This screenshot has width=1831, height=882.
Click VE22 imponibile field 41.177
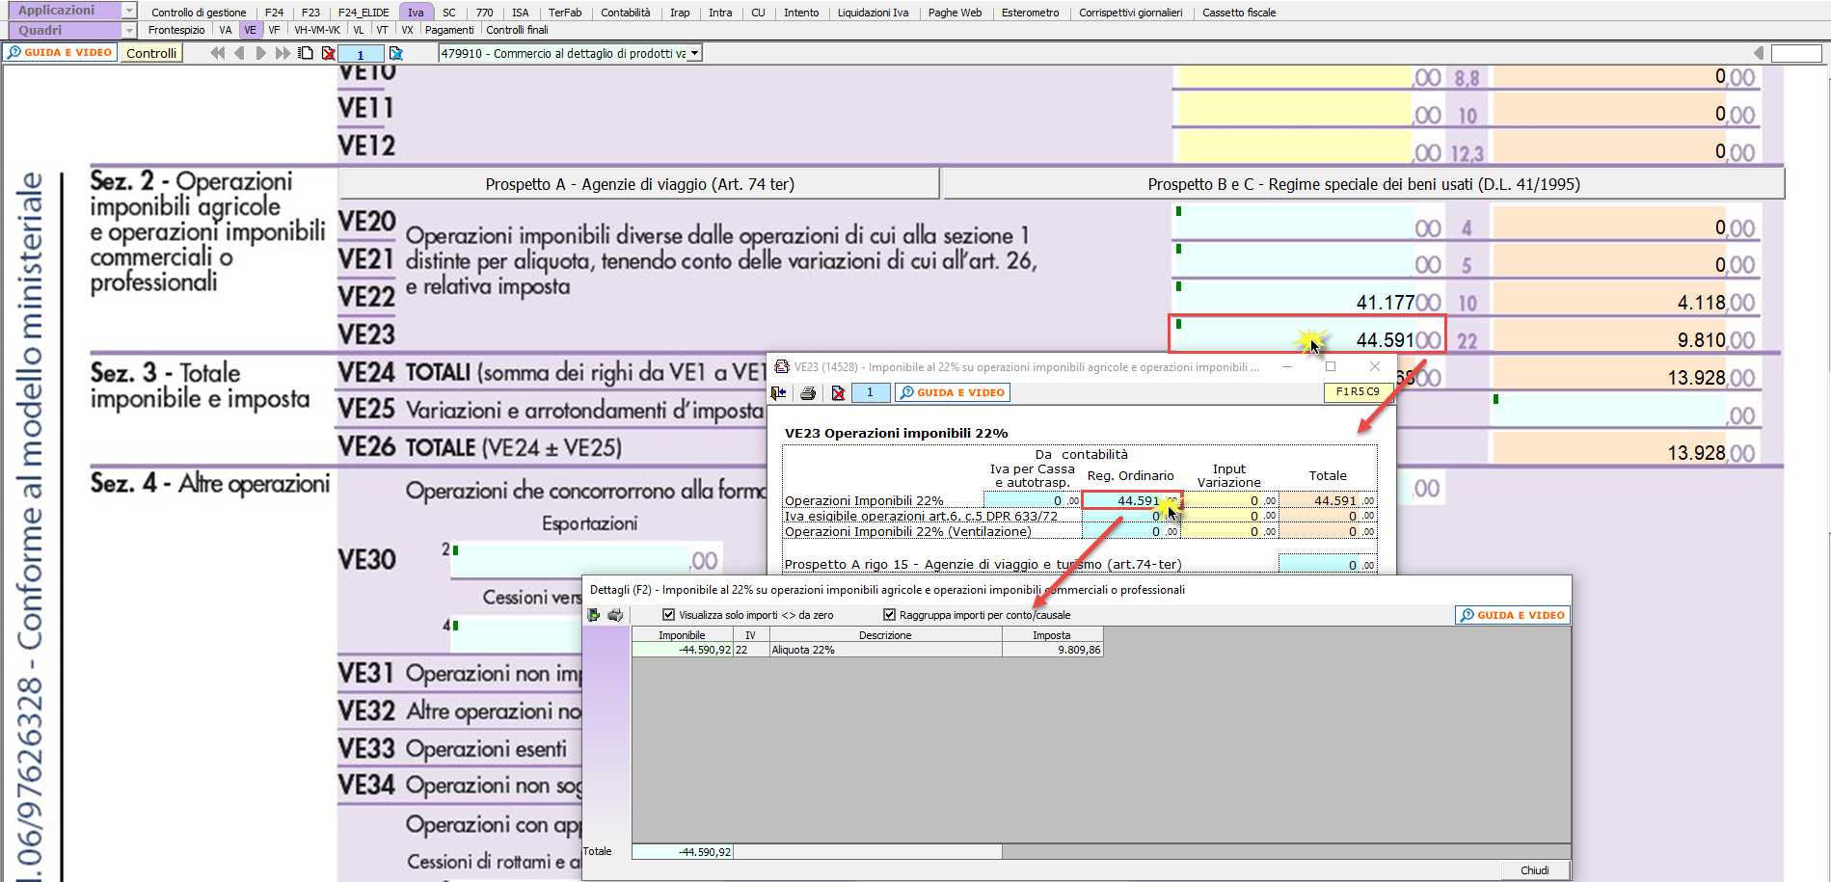pyautogui.click(x=1307, y=297)
